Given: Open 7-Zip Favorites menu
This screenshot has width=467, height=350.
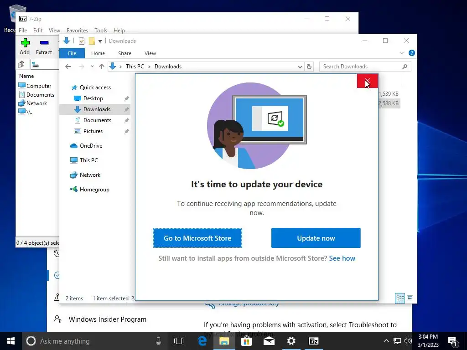Looking at the screenshot, I should (77, 31).
